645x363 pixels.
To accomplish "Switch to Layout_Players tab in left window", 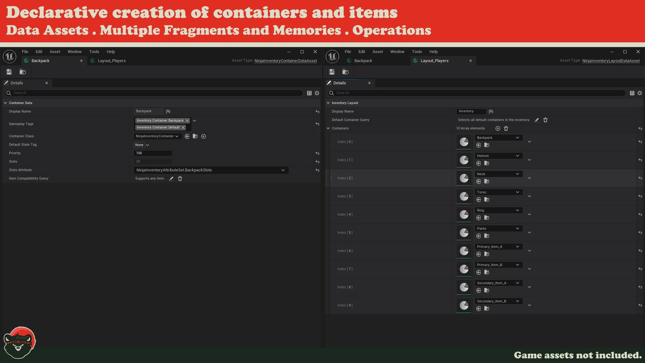I will (111, 60).
